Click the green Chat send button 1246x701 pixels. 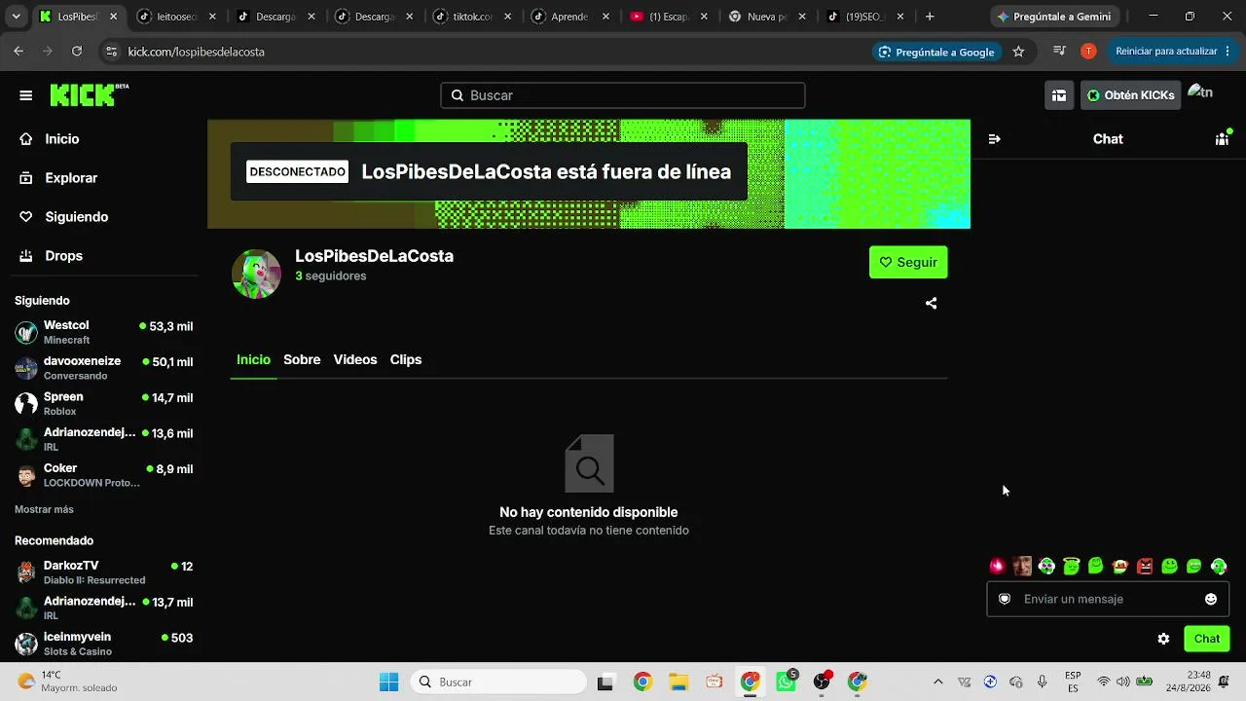(x=1207, y=639)
